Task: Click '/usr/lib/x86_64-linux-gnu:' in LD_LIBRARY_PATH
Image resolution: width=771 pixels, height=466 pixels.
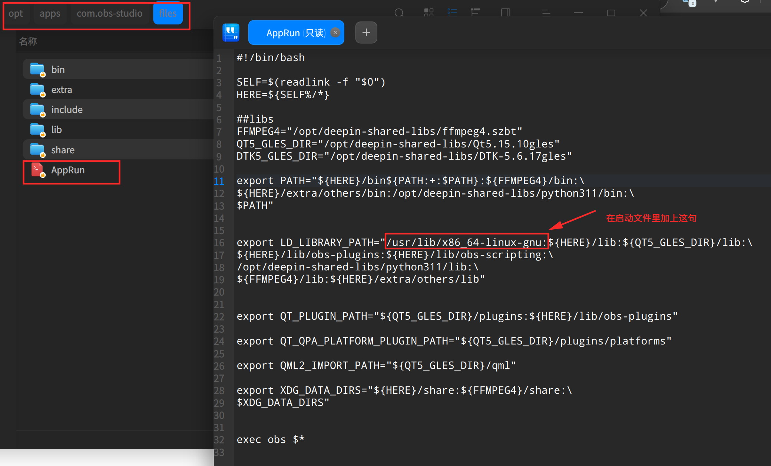Action: pyautogui.click(x=467, y=243)
